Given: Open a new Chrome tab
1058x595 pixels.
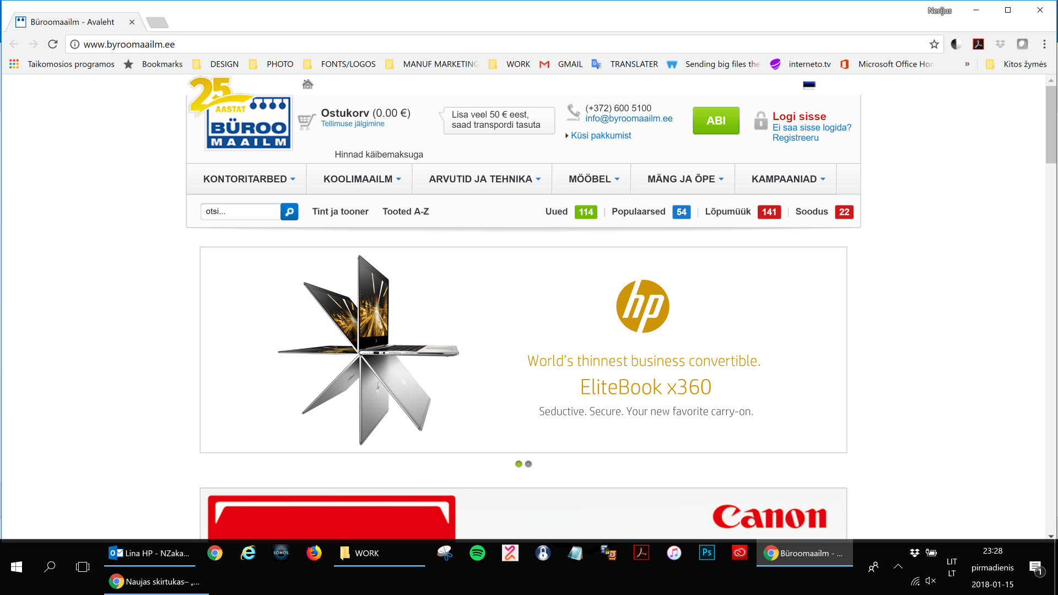Looking at the screenshot, I should [x=157, y=22].
